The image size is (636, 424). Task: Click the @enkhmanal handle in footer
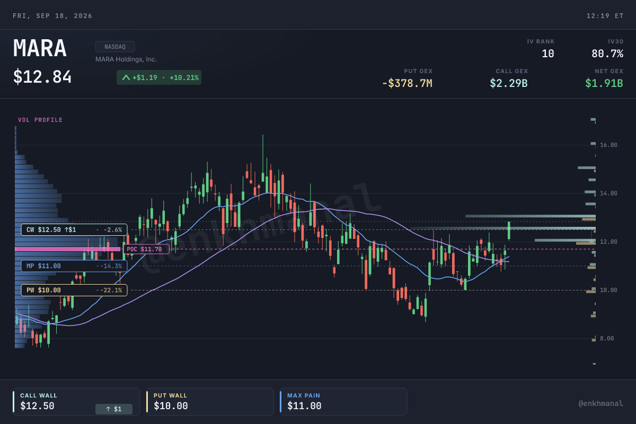[x=600, y=403]
